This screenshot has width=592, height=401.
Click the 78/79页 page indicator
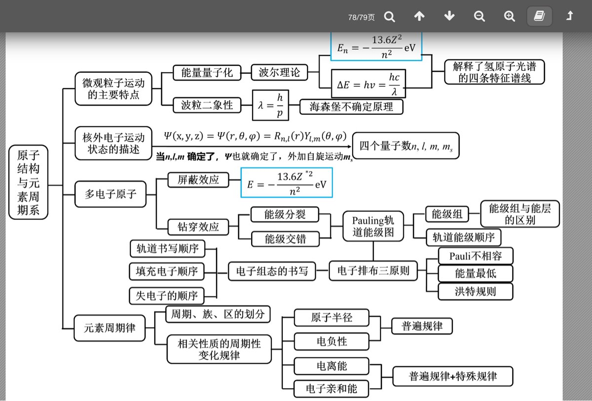pos(361,17)
